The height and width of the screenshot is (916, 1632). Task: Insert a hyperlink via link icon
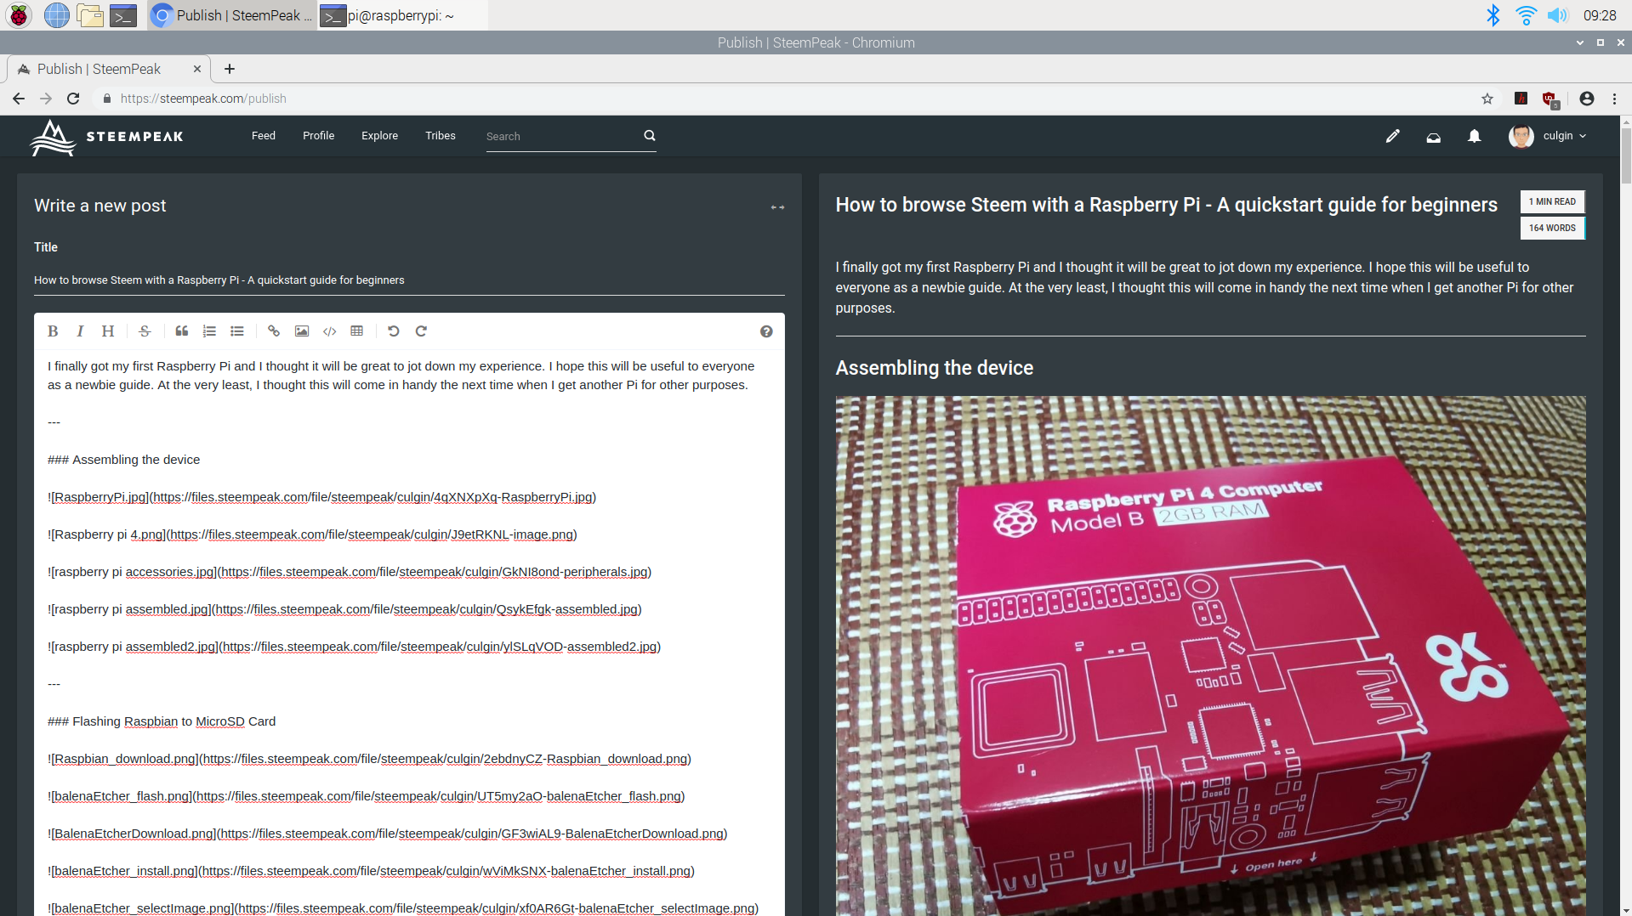point(274,331)
